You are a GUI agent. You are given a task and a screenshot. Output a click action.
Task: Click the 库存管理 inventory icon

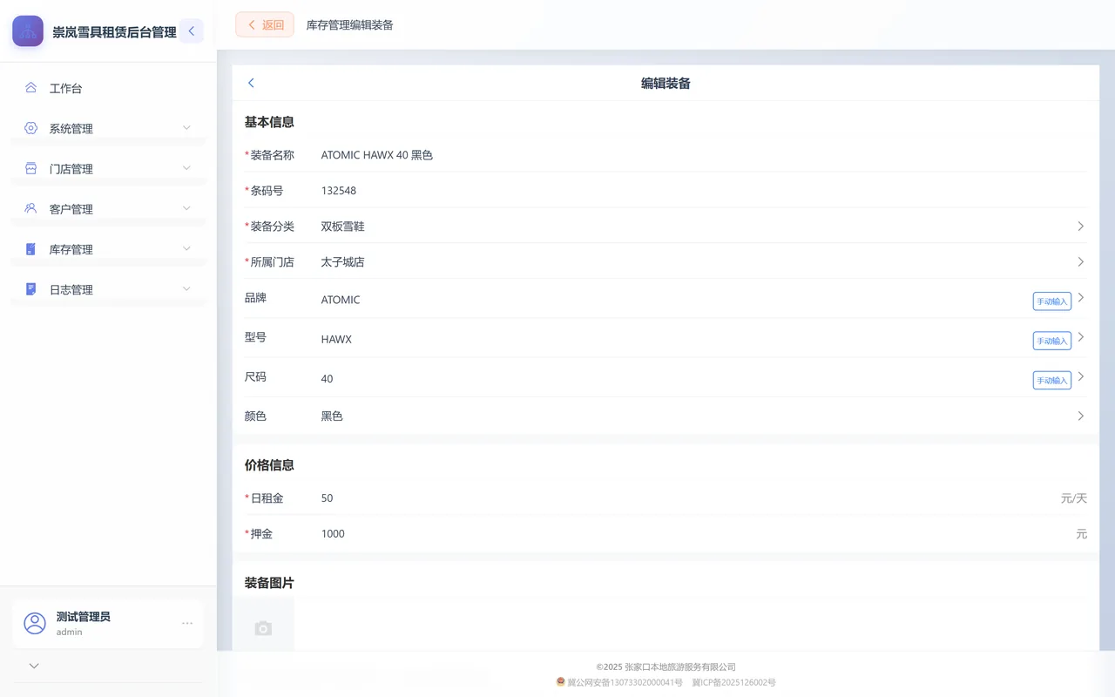coord(30,249)
